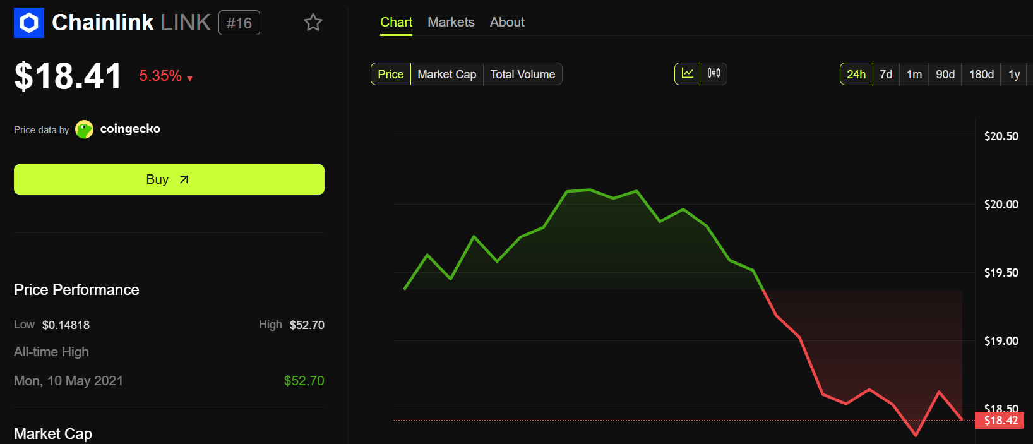1033x444 pixels.
Task: Set chart range to 90d
Action: coord(945,74)
